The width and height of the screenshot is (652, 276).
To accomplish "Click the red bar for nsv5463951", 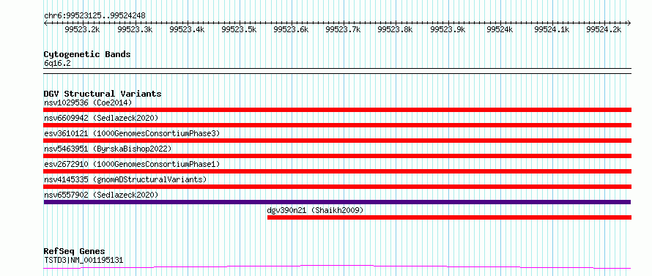I will click(x=337, y=156).
